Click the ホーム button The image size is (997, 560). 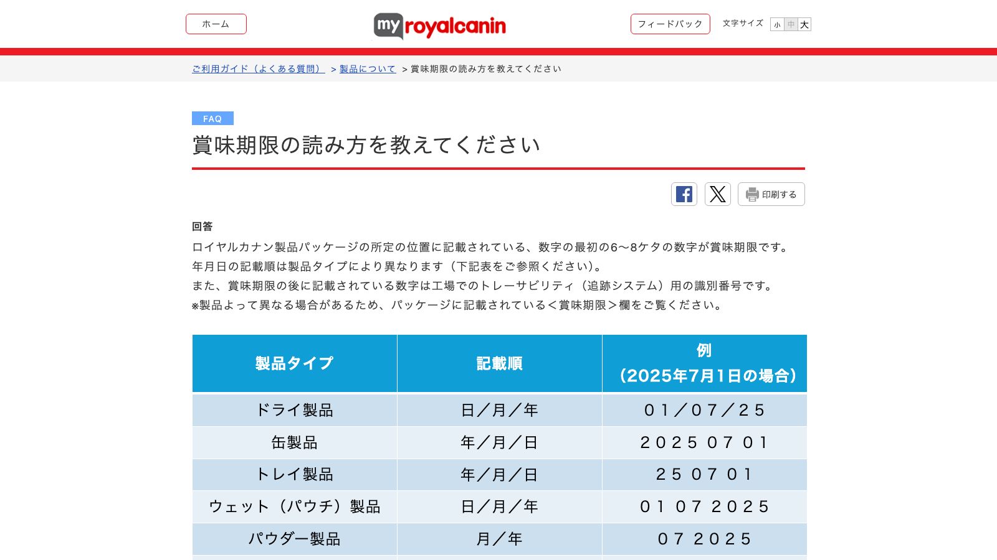(216, 24)
